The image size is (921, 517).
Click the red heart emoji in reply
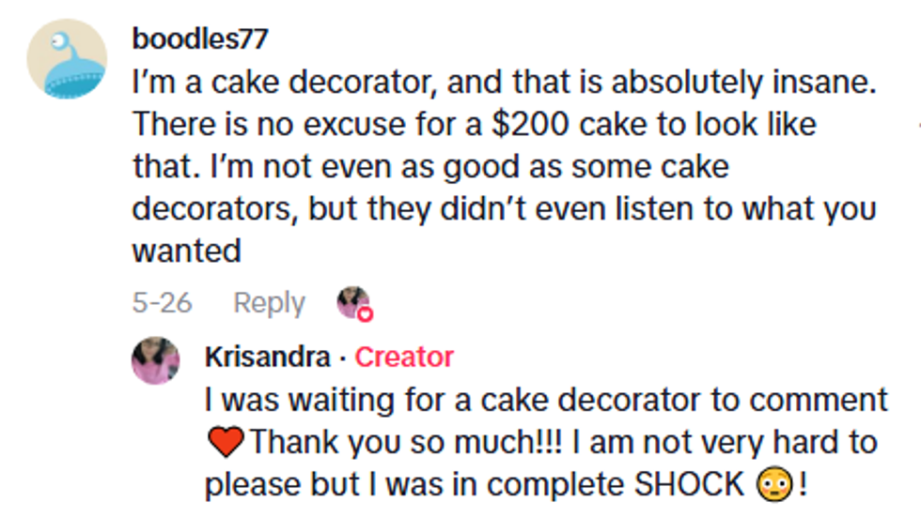point(226,441)
